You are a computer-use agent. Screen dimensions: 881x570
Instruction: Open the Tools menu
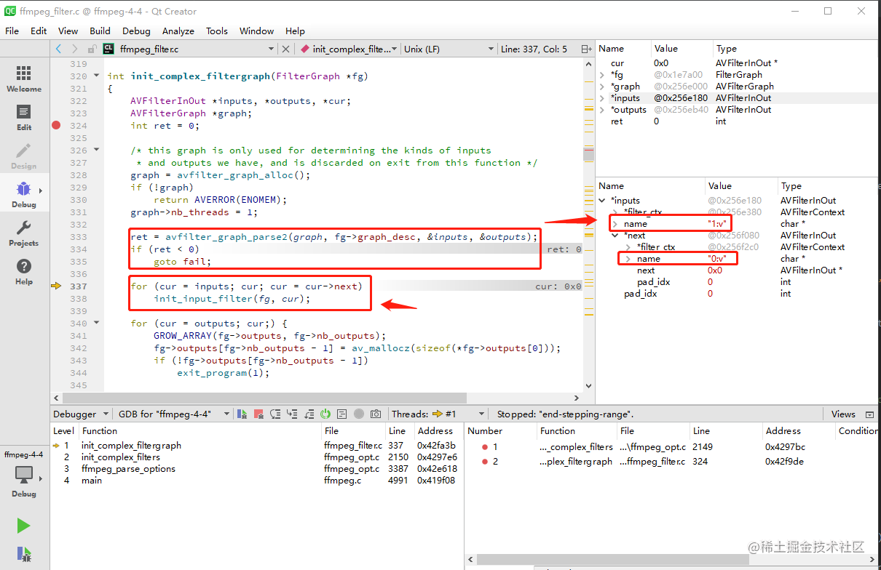(217, 31)
